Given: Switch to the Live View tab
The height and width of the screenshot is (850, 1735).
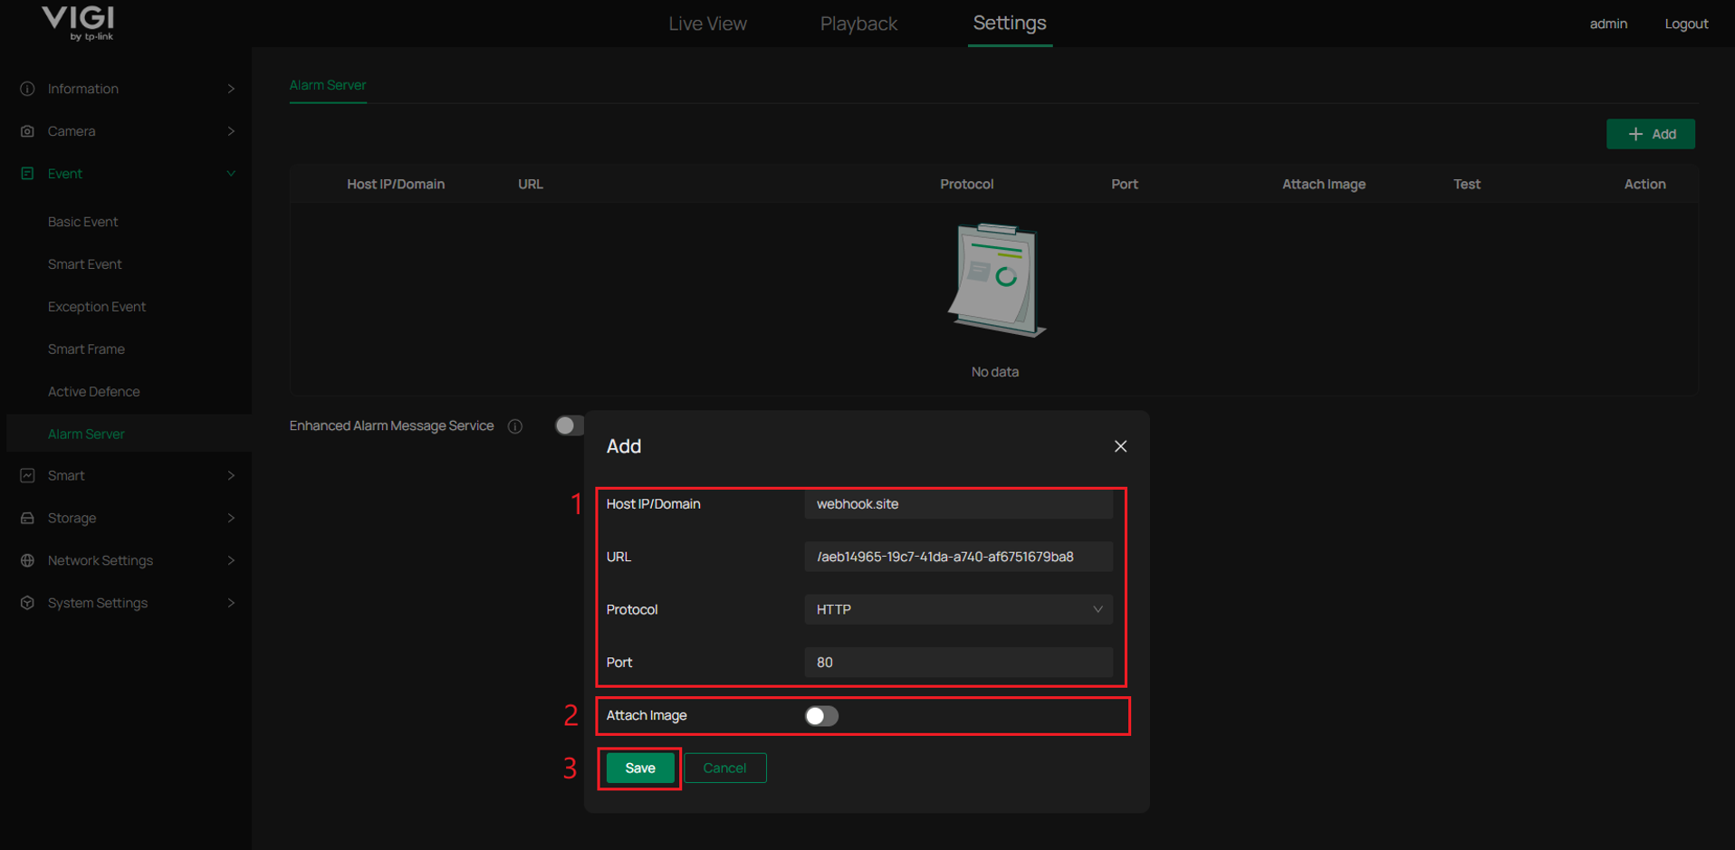Looking at the screenshot, I should [x=707, y=24].
